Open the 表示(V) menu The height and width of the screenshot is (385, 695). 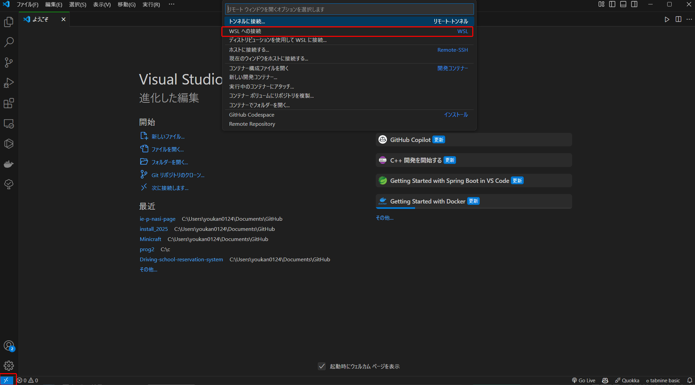point(102,4)
